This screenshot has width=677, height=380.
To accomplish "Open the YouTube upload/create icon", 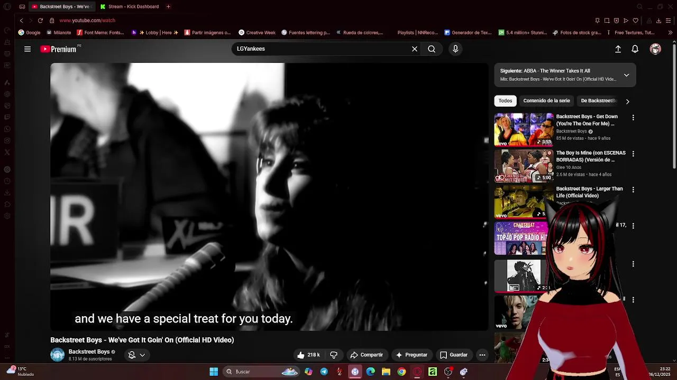I will click(x=618, y=49).
